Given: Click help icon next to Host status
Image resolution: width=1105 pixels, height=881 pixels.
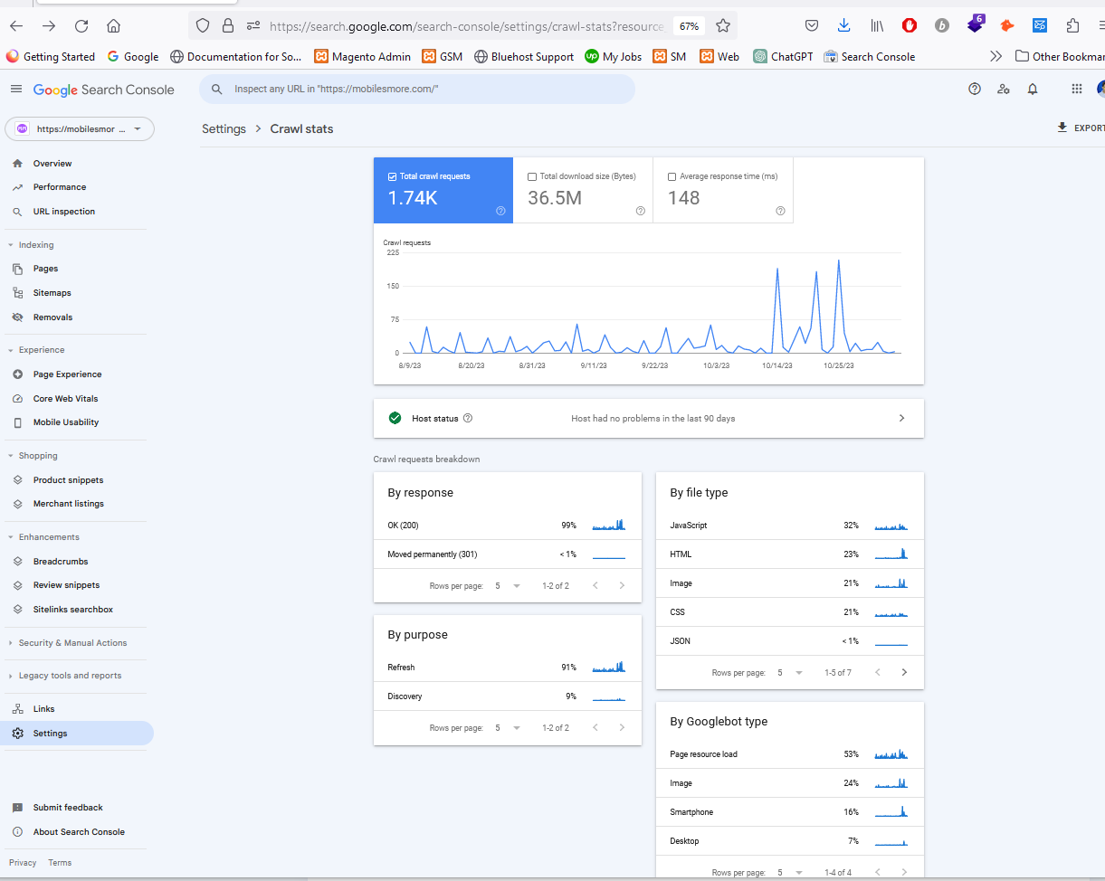Looking at the screenshot, I should (x=468, y=419).
